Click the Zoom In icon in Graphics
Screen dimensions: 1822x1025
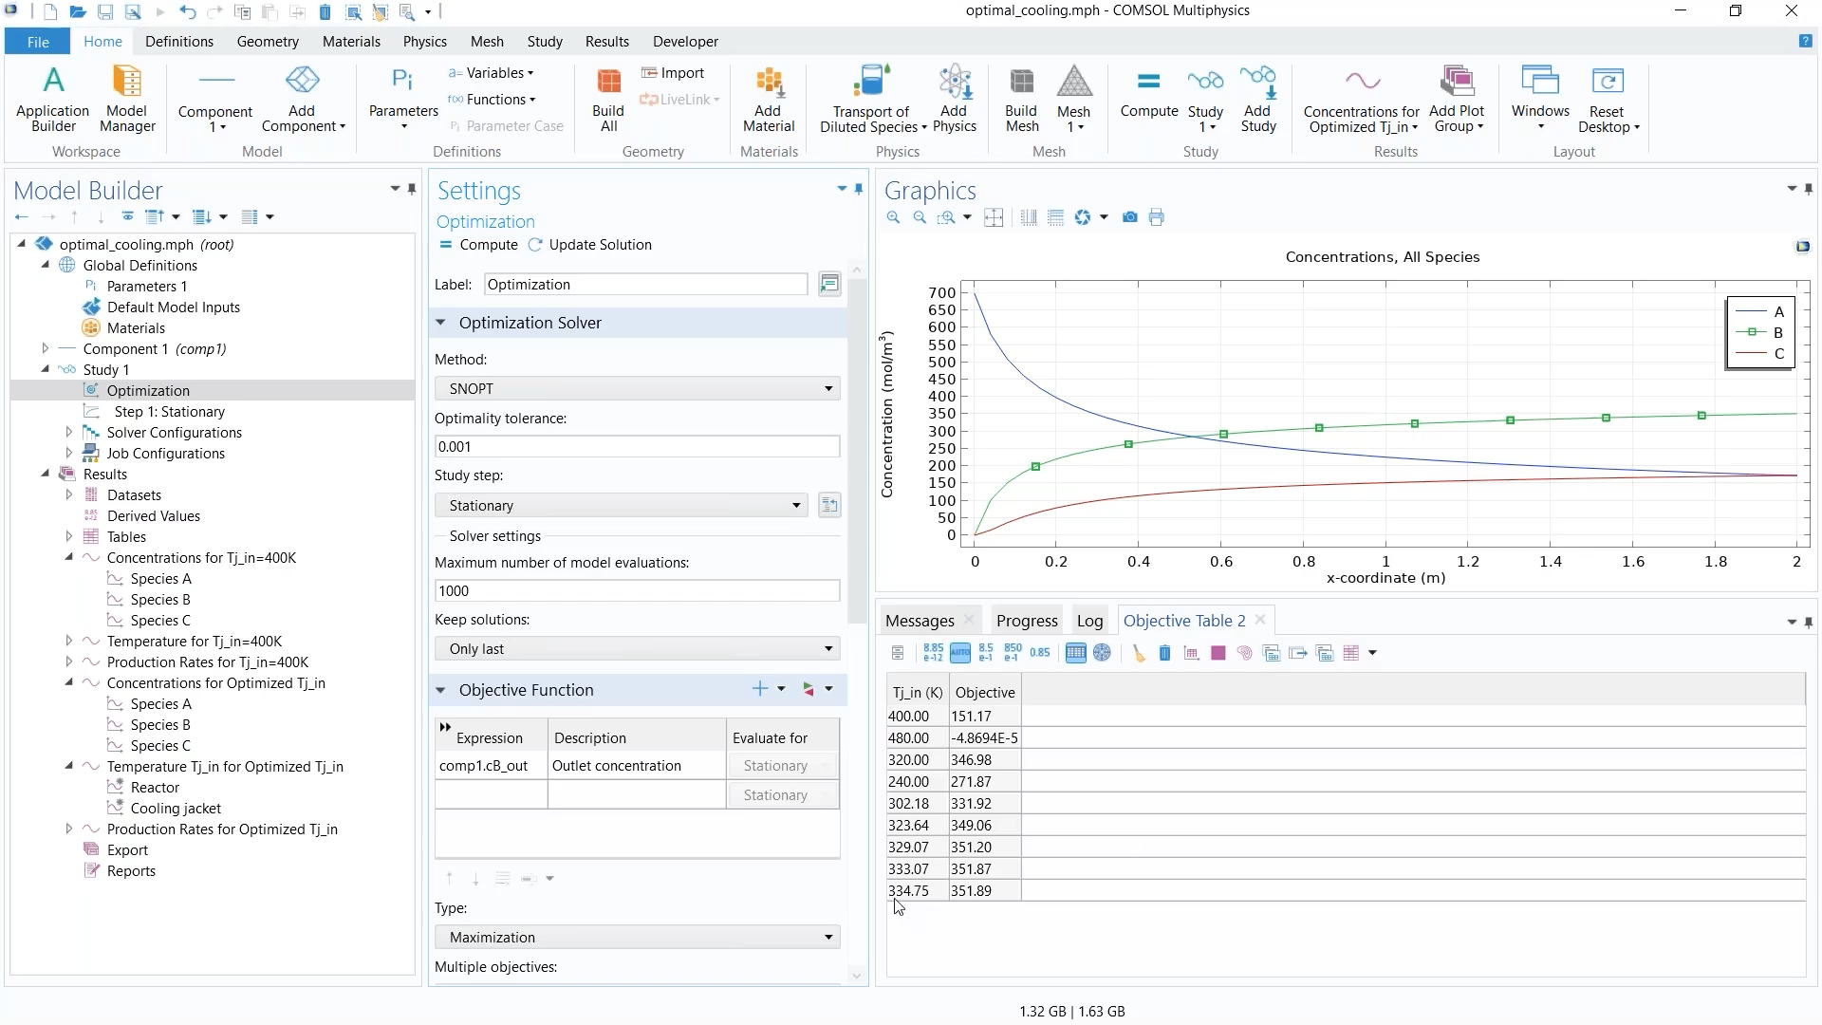(893, 217)
